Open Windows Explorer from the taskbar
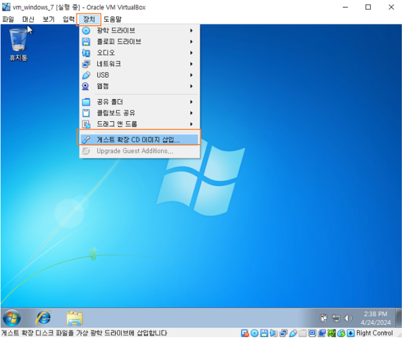Image resolution: width=403 pixels, height=340 pixels. (x=74, y=318)
